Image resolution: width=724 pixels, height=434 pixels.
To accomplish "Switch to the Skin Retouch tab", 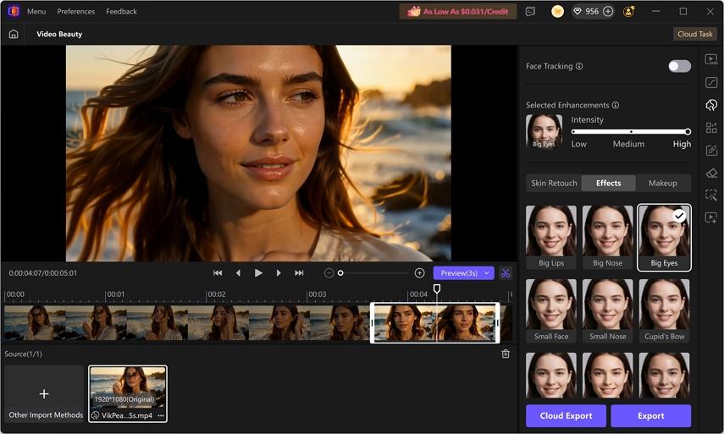I will pos(554,183).
